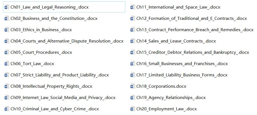Click the Word icon beside Ch06_Tort_Law
This screenshot has width=257, height=115.
pos(7,63)
